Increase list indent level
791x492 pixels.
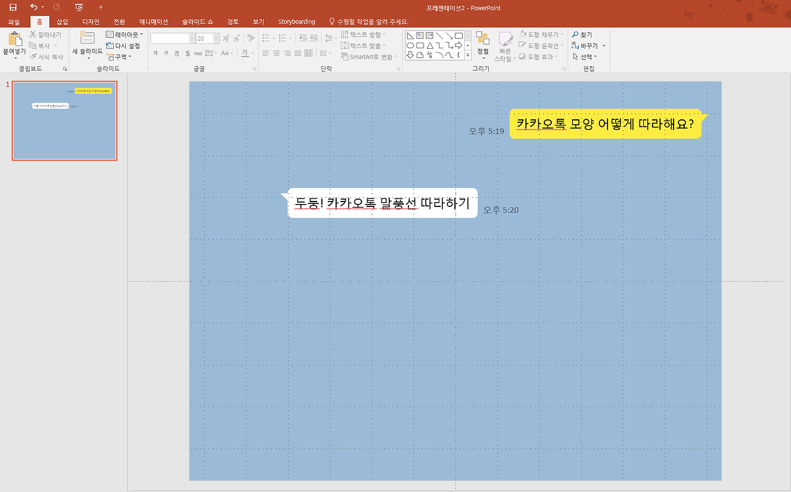(314, 38)
